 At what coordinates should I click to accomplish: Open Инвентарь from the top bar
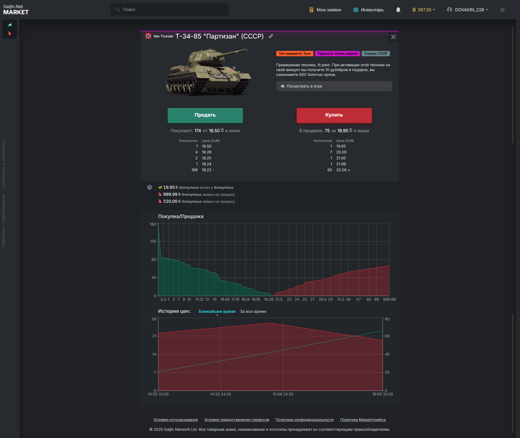368,10
